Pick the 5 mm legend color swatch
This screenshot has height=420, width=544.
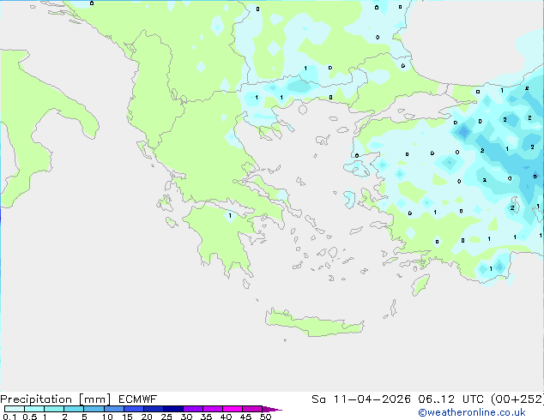94,409
